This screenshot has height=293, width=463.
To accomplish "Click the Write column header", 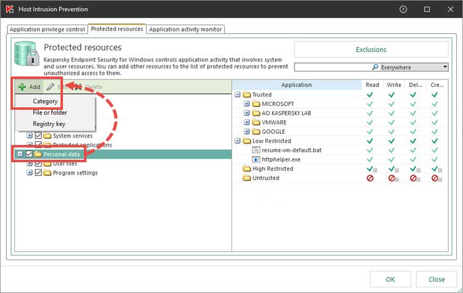I will [x=394, y=85].
